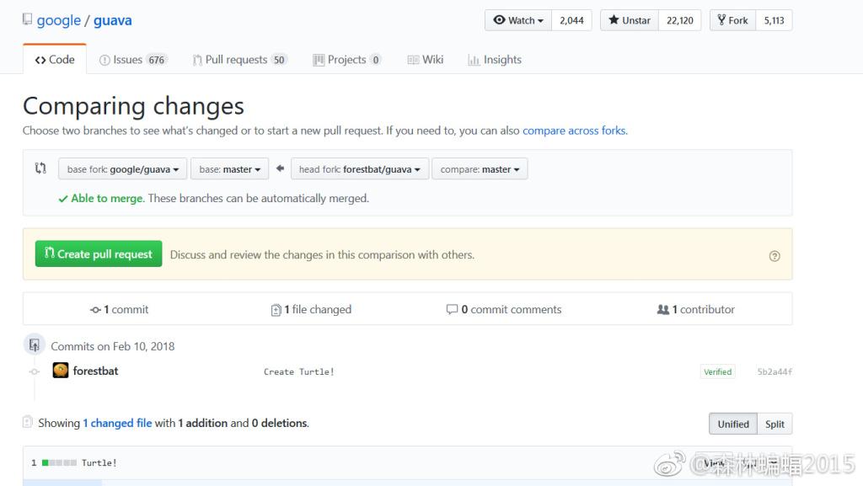
Task: Go to the Pull requests tab
Action: click(239, 60)
